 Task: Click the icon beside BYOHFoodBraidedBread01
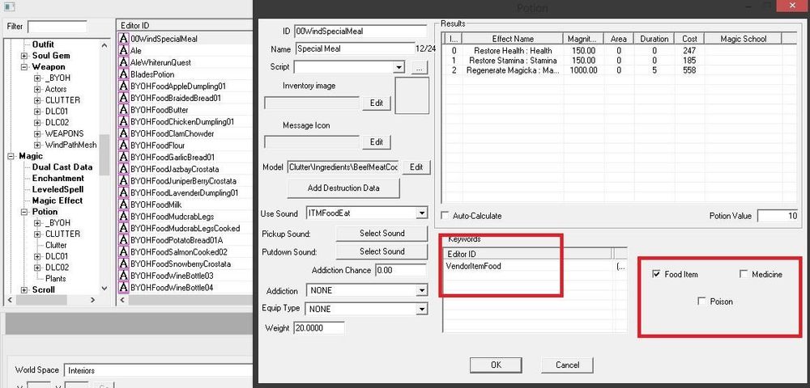coord(123,98)
